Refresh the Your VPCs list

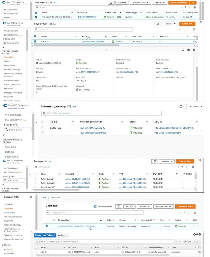coord(158,24)
